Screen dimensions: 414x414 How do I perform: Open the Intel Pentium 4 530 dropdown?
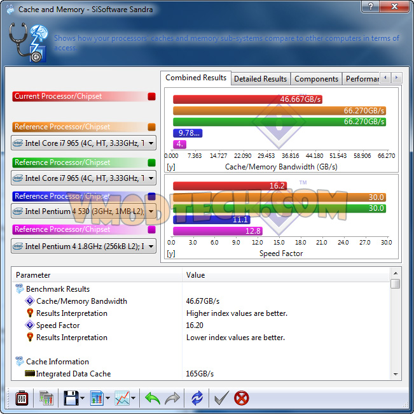83,211
